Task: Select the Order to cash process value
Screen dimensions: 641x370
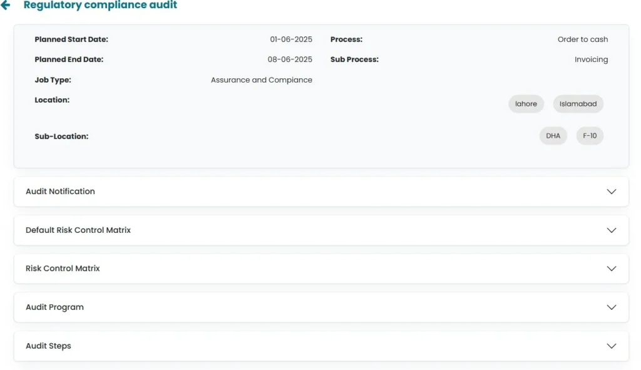Action: click(582, 39)
